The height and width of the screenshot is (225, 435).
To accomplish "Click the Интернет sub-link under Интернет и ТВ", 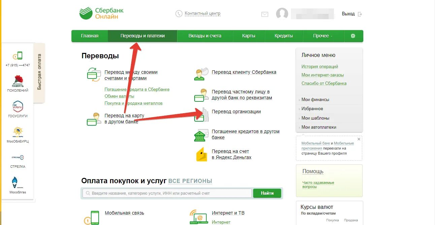I will [221, 222].
